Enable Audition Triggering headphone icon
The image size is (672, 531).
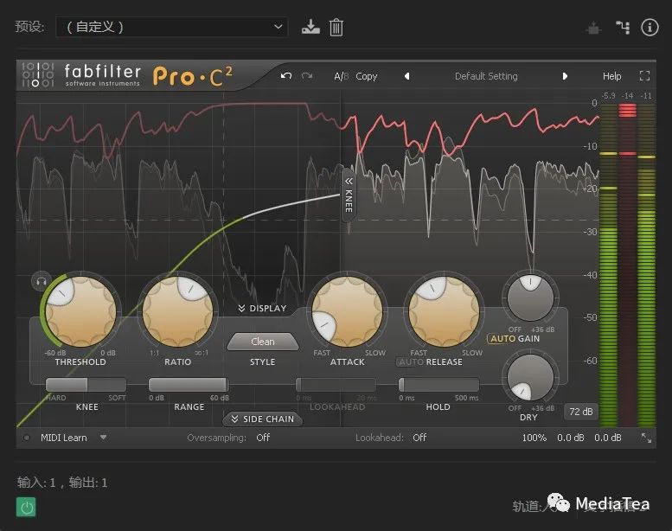point(42,282)
